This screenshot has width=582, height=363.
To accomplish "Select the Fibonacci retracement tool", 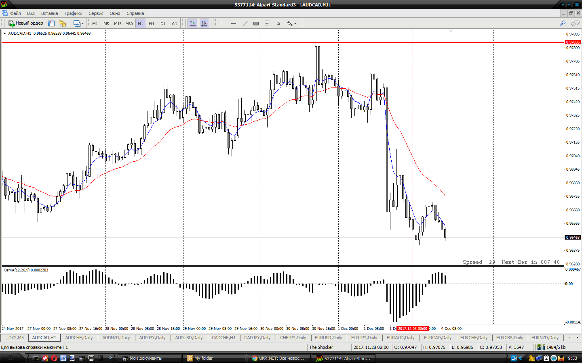I will coord(267,23).
